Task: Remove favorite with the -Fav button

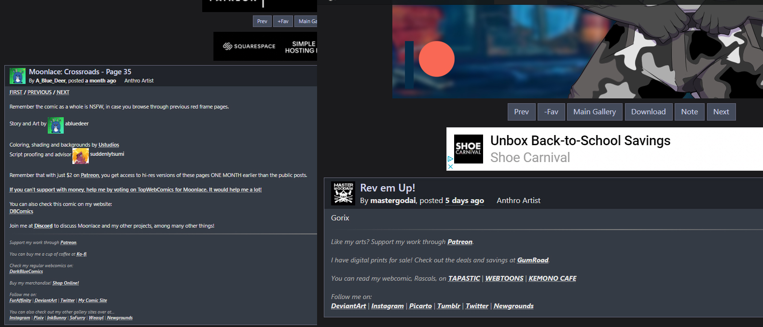Action: click(x=551, y=112)
